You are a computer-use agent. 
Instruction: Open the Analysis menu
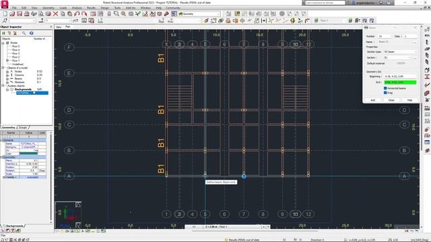click(x=77, y=8)
